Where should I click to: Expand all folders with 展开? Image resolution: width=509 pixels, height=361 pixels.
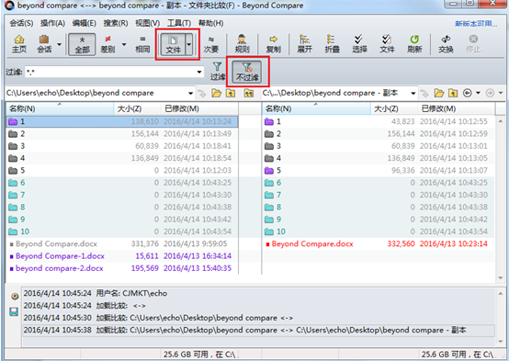click(304, 44)
